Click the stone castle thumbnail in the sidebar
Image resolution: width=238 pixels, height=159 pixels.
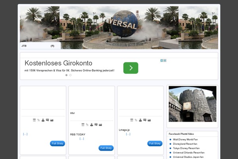[x=192, y=104]
